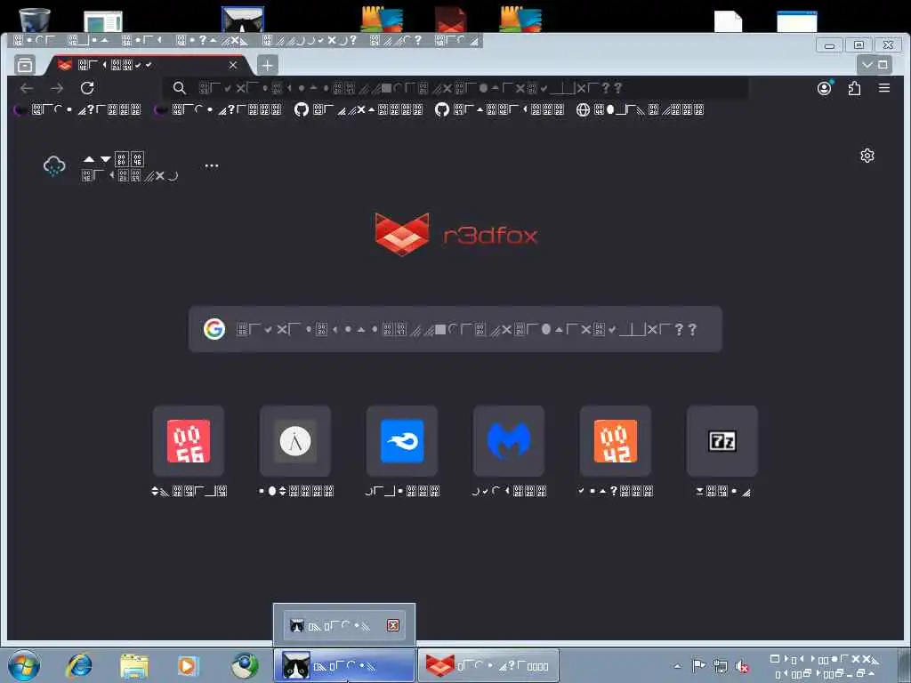
Task: Open the tab overview icon left of tabs
Action: pos(25,65)
